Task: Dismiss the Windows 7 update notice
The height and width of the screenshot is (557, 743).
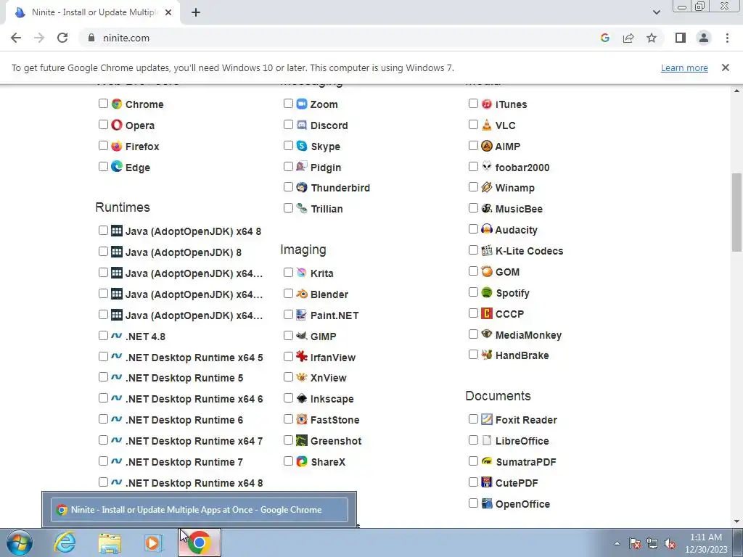Action: [x=725, y=67]
